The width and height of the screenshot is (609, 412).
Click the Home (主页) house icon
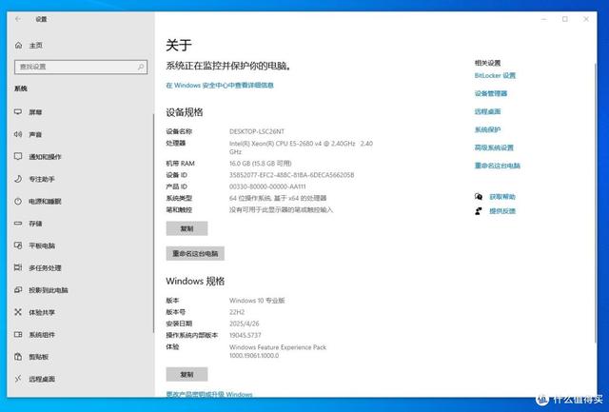(18, 46)
